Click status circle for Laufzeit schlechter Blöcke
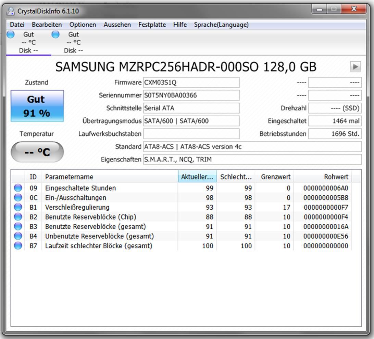Viewport: 374px width, 339px height. pyautogui.click(x=18, y=246)
